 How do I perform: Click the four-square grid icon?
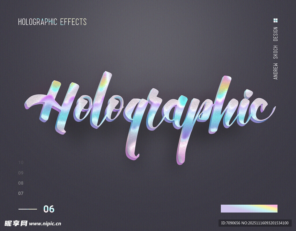tap(275, 20)
